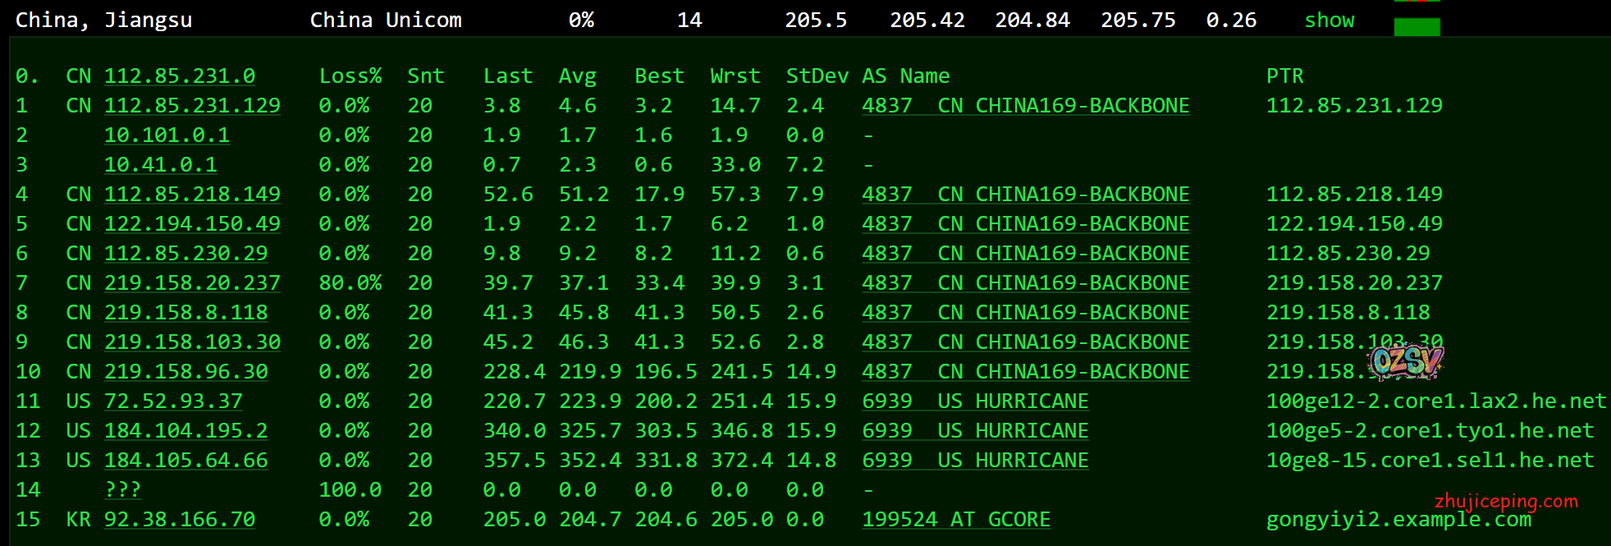This screenshot has width=1611, height=546.
Task: Open AS 6939 US HURRICANE on hop 11
Action: point(975,401)
